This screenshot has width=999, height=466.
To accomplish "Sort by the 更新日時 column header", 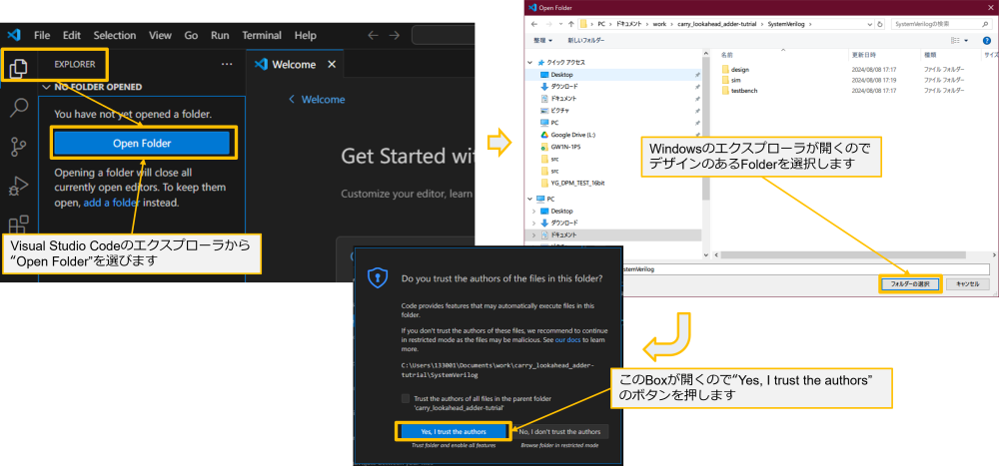I will pyautogui.click(x=863, y=55).
